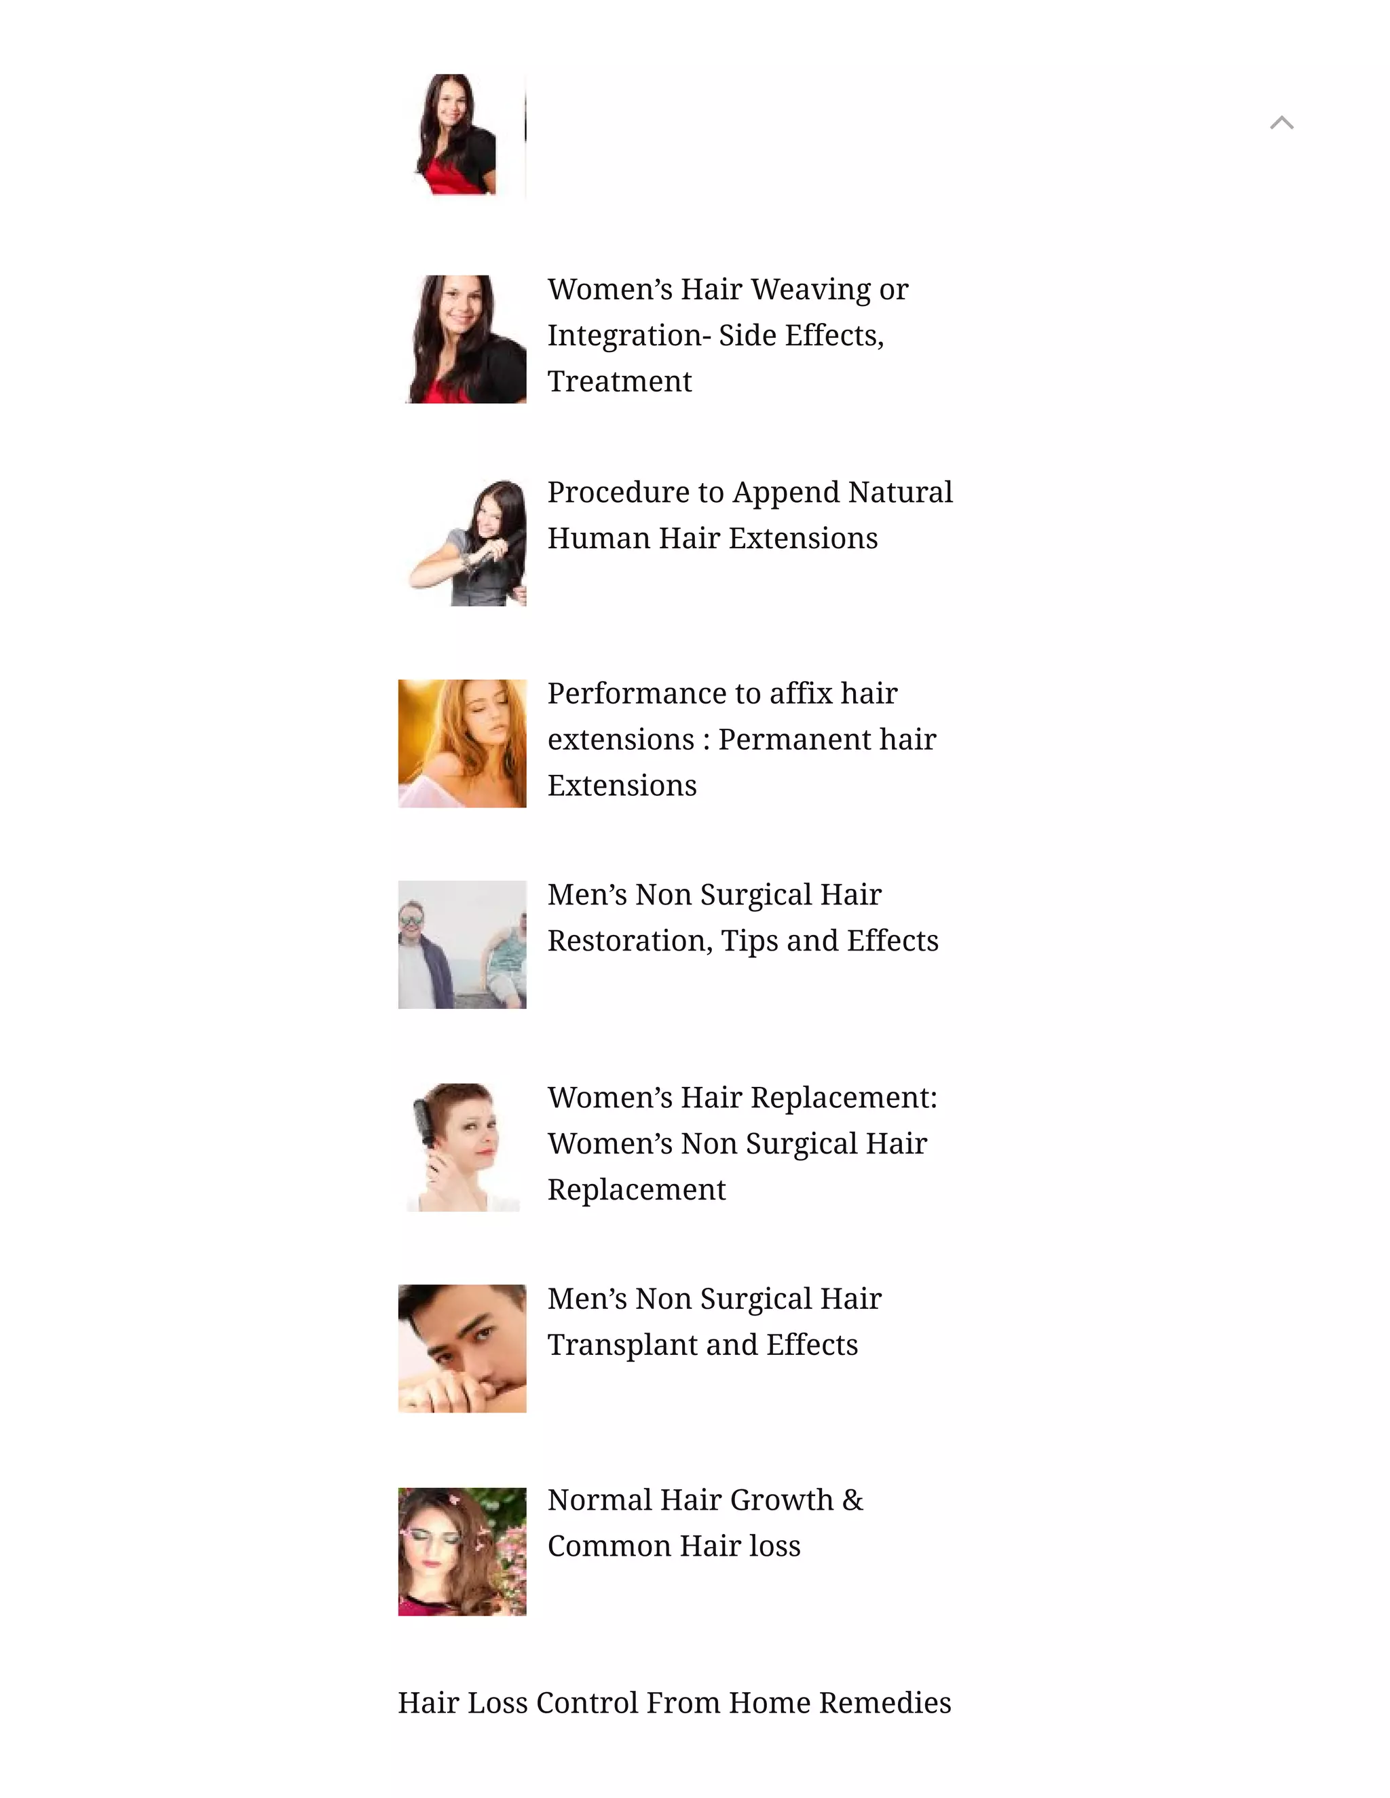Click the thumbnail of the woman straightening her hair

(x=462, y=541)
